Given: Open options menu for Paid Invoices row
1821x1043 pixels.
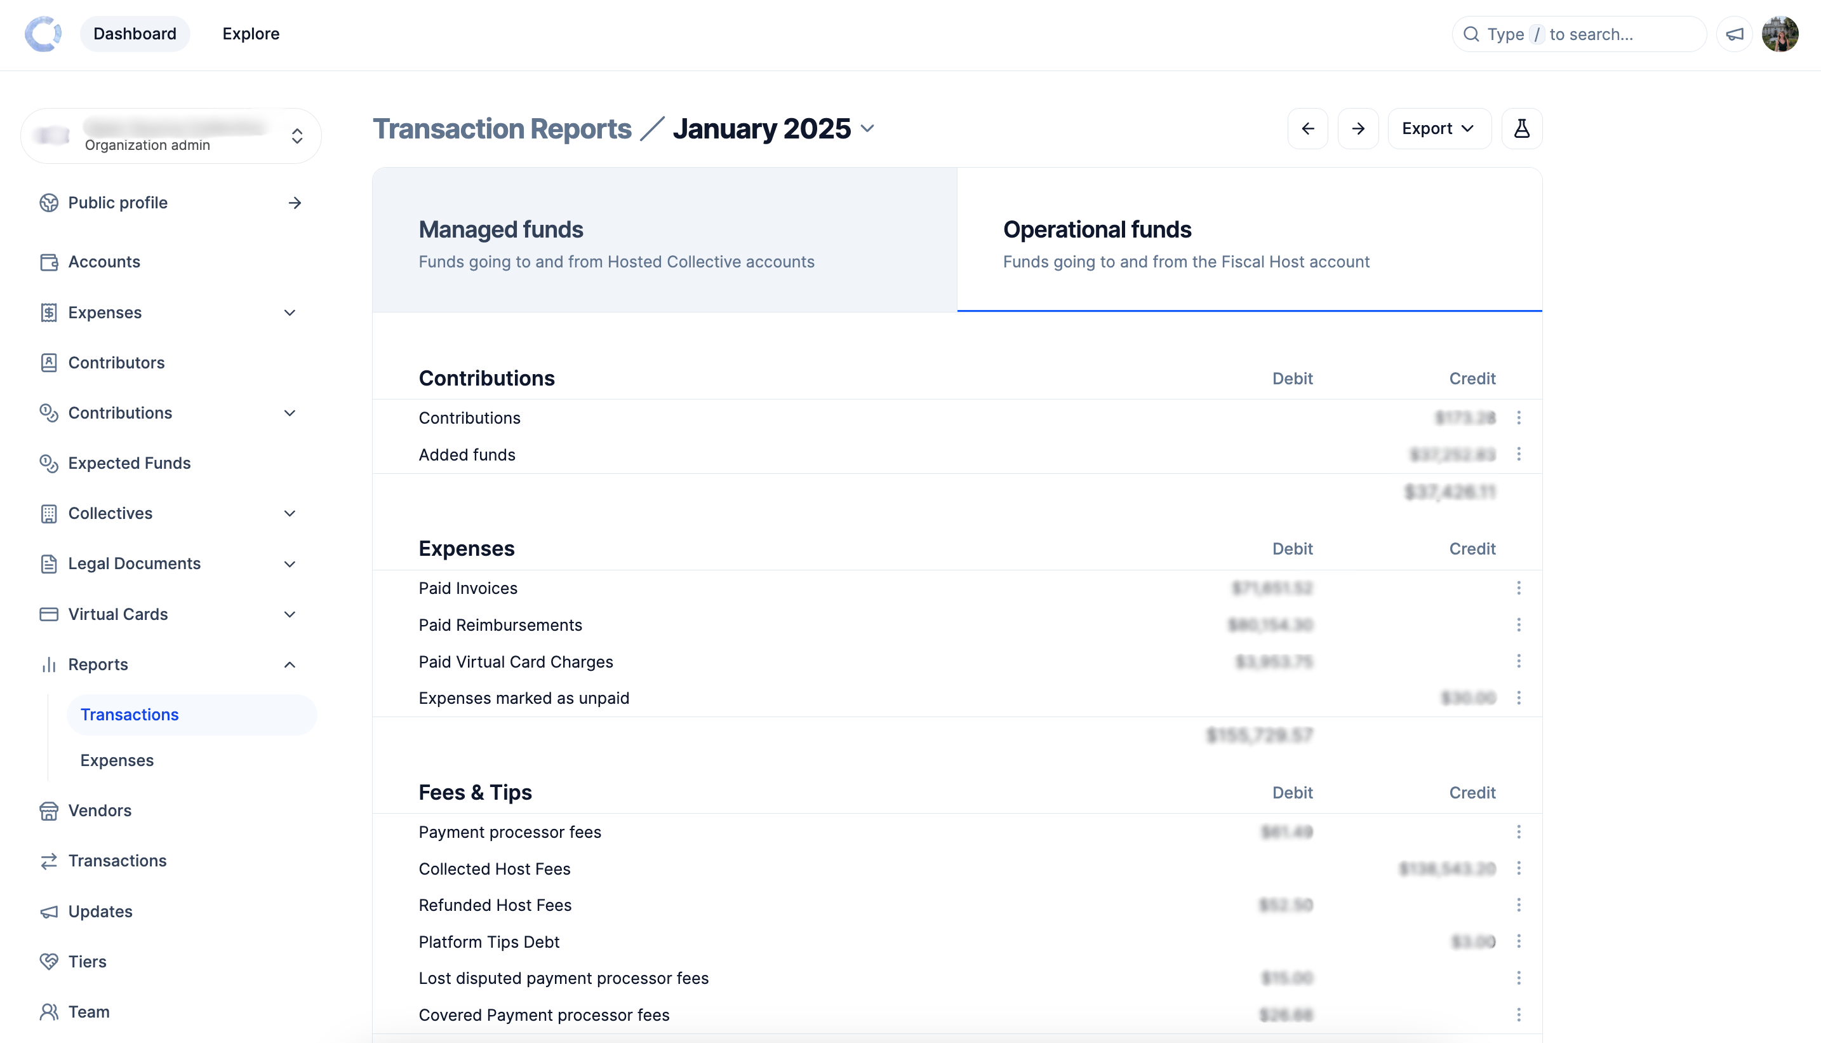Looking at the screenshot, I should (x=1518, y=588).
